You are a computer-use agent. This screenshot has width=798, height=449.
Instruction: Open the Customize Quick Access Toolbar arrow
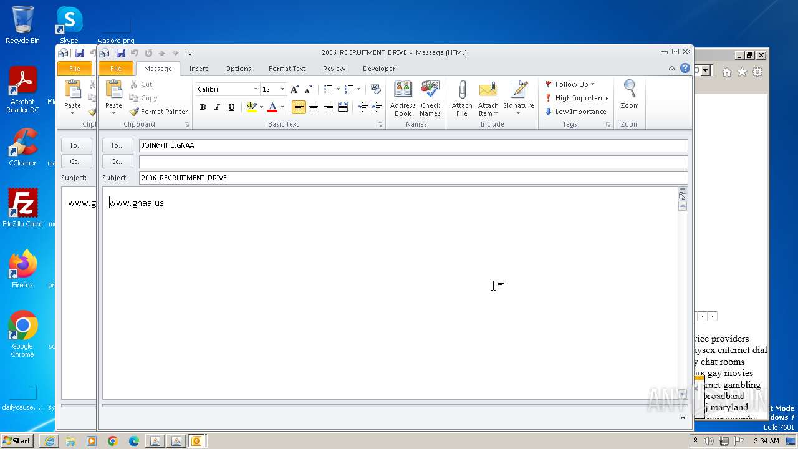tap(190, 53)
